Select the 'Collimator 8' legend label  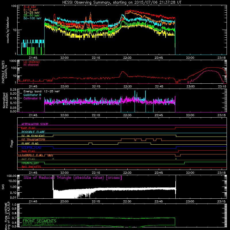pyautogui.click(x=32, y=95)
